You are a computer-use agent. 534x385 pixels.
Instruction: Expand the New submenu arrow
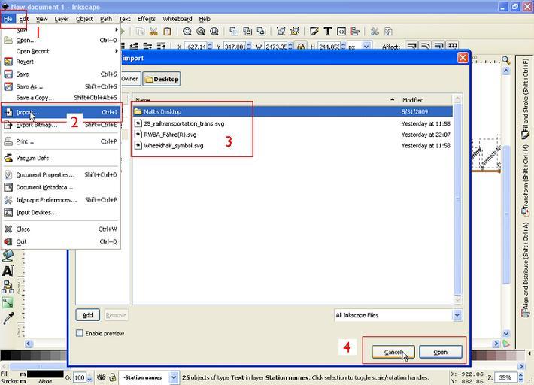[x=117, y=29]
